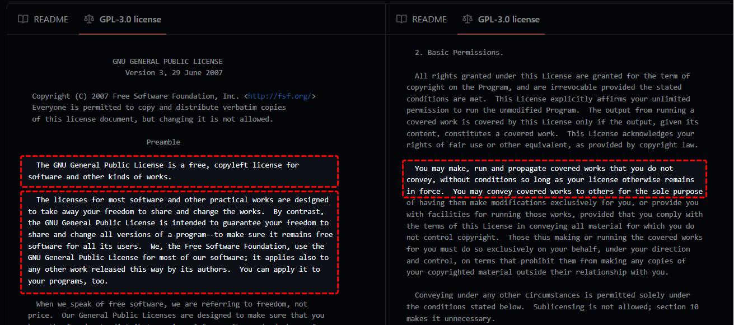Switch to the README tab in right panel
734x325 pixels.
click(422, 19)
